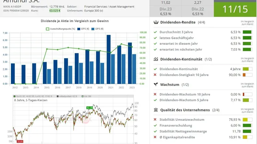
Task: Click the Wachstum section heading
Action: (x=170, y=84)
